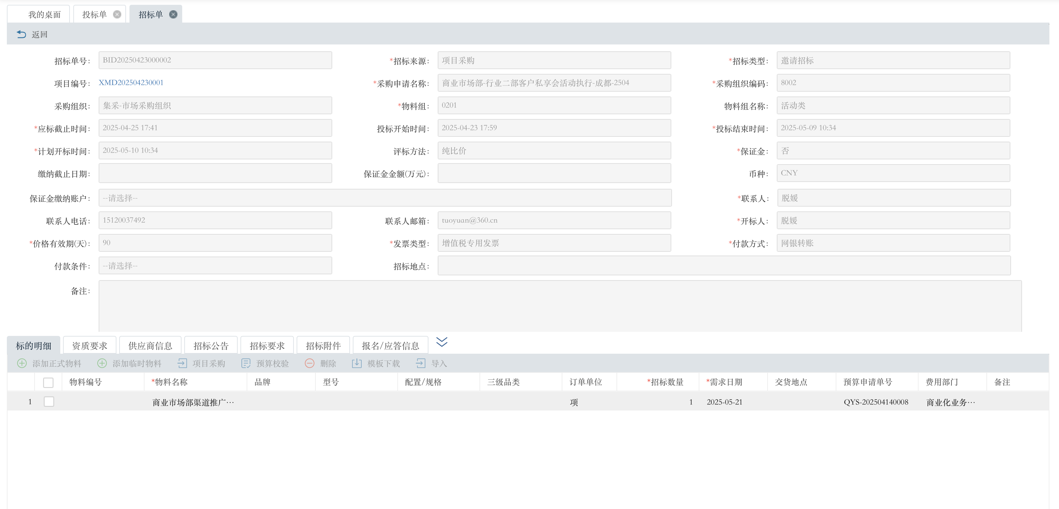The height and width of the screenshot is (509, 1059).
Task: Click the return arrow icon
Action: [21, 35]
